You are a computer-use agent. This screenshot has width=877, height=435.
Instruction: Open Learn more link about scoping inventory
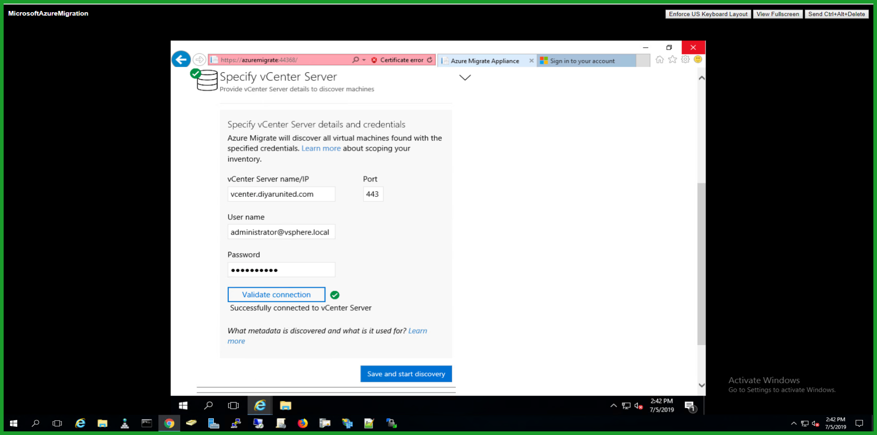click(x=321, y=148)
